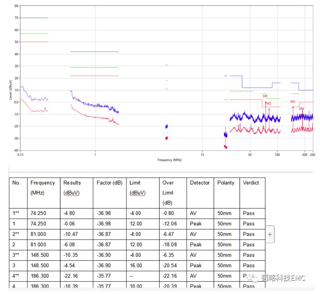320x294 pixels.
Task: Click the No. column header
Action: pyautogui.click(x=17, y=183)
